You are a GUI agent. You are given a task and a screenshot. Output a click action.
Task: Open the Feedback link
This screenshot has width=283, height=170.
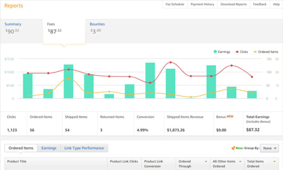click(260, 4)
